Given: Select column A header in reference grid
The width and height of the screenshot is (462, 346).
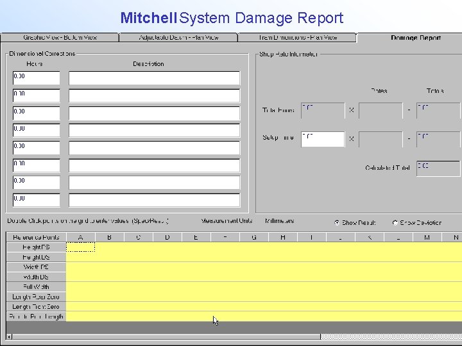Looking at the screenshot, I should coord(80,237).
